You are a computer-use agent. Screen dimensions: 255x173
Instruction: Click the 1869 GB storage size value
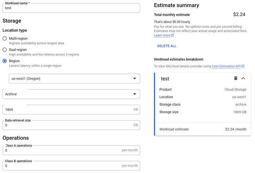pos(240,112)
